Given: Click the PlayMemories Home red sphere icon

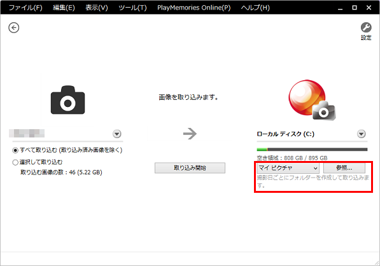Looking at the screenshot, I should tap(312, 100).
